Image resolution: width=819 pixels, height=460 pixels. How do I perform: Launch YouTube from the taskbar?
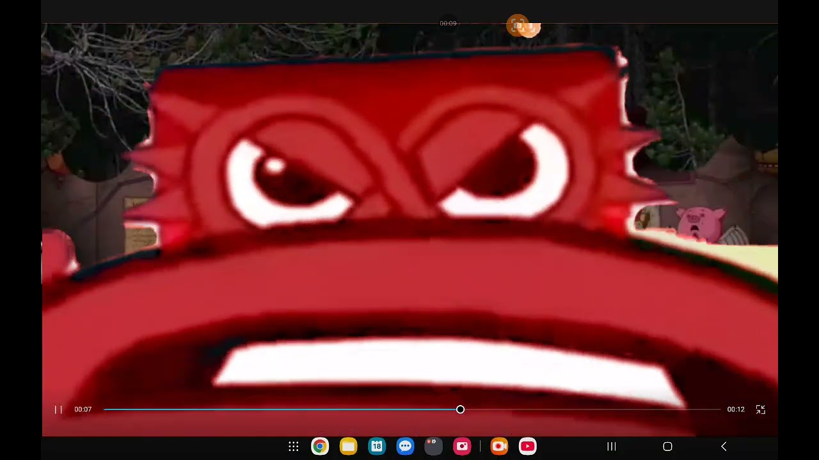527,447
